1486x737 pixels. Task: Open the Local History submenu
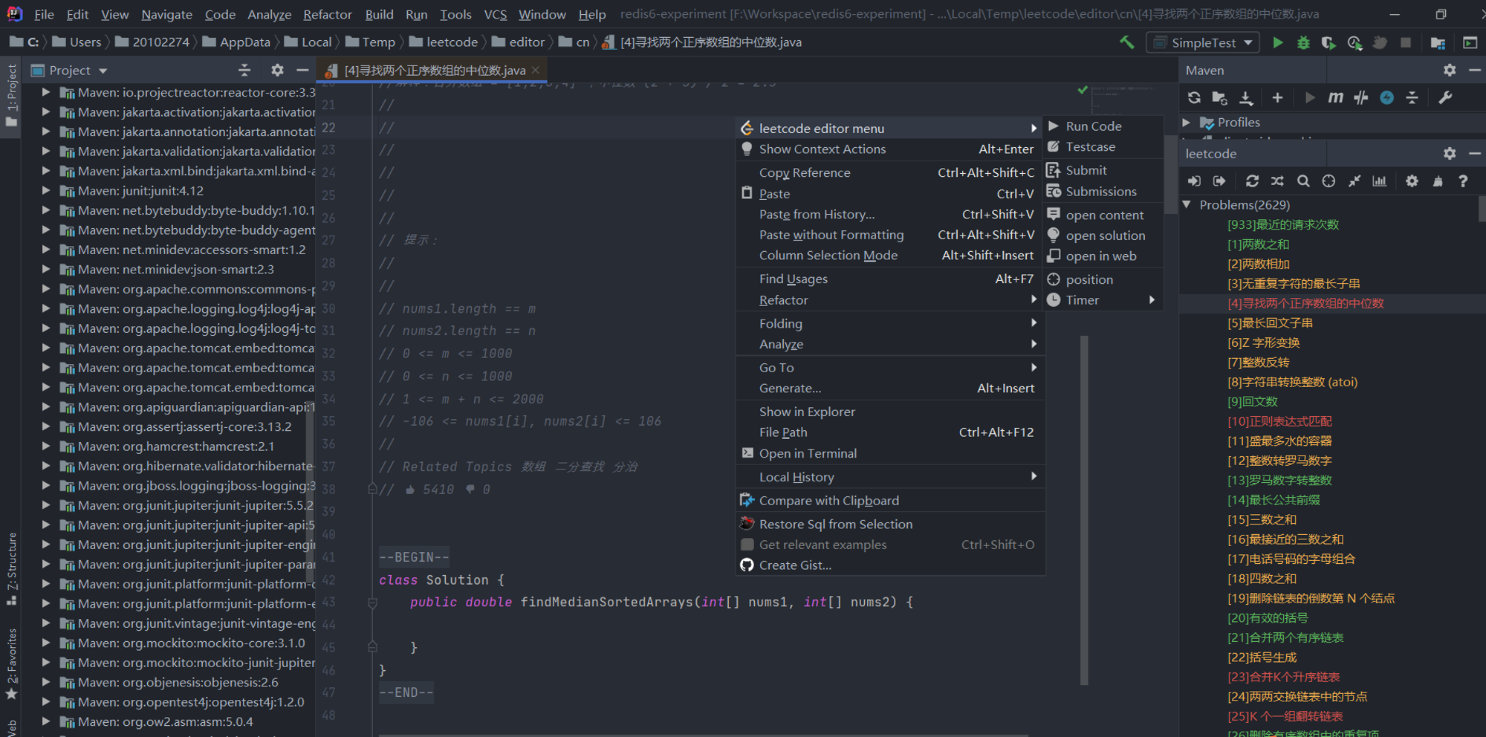pos(889,477)
